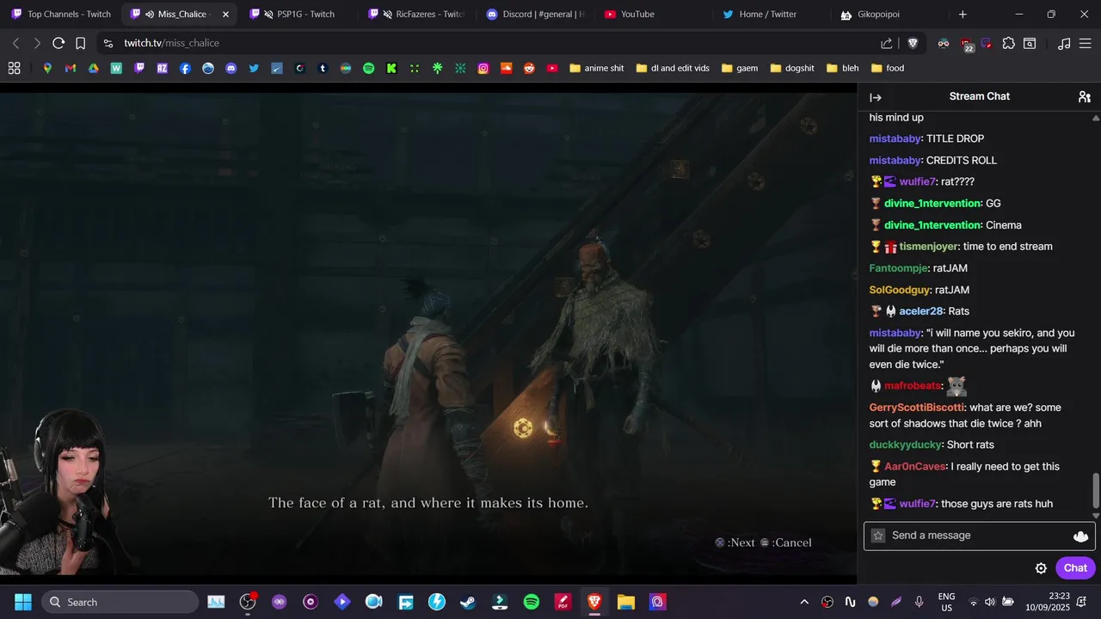Open the Instagram bookmark

[x=483, y=68]
